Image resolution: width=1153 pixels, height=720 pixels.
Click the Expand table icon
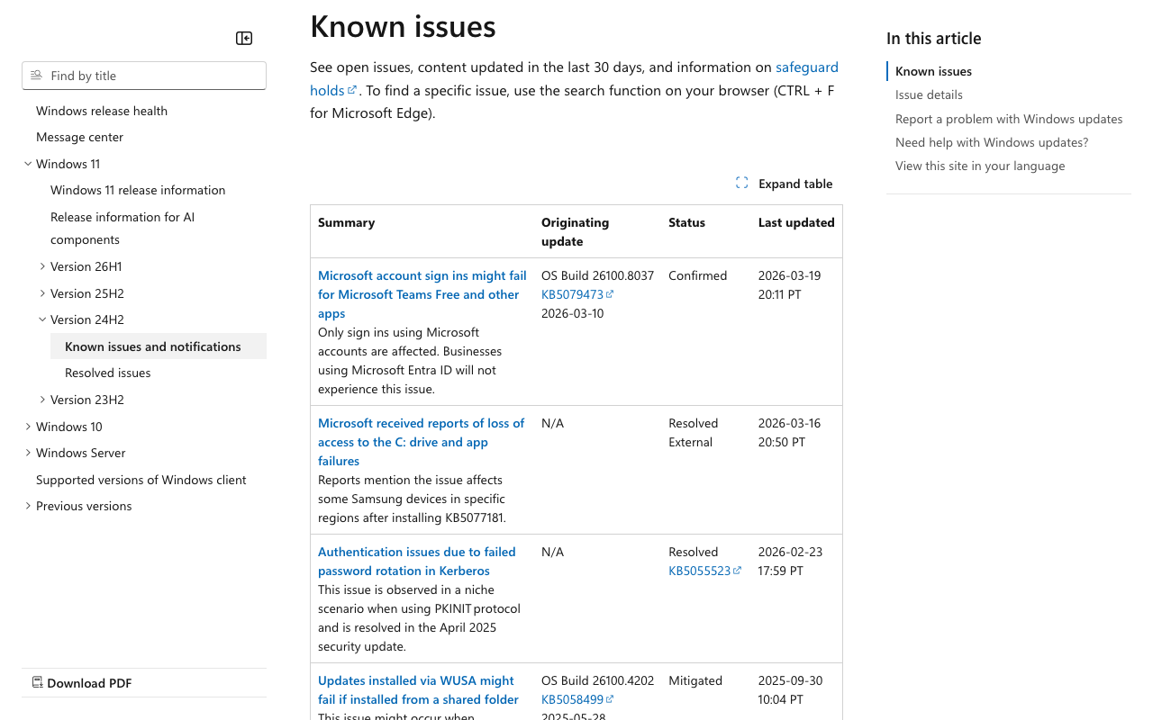(x=741, y=182)
